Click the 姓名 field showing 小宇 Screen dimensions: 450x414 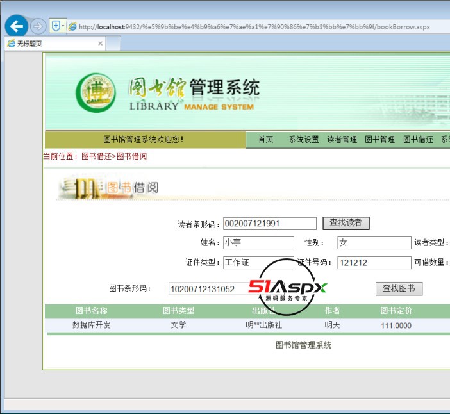click(x=258, y=243)
